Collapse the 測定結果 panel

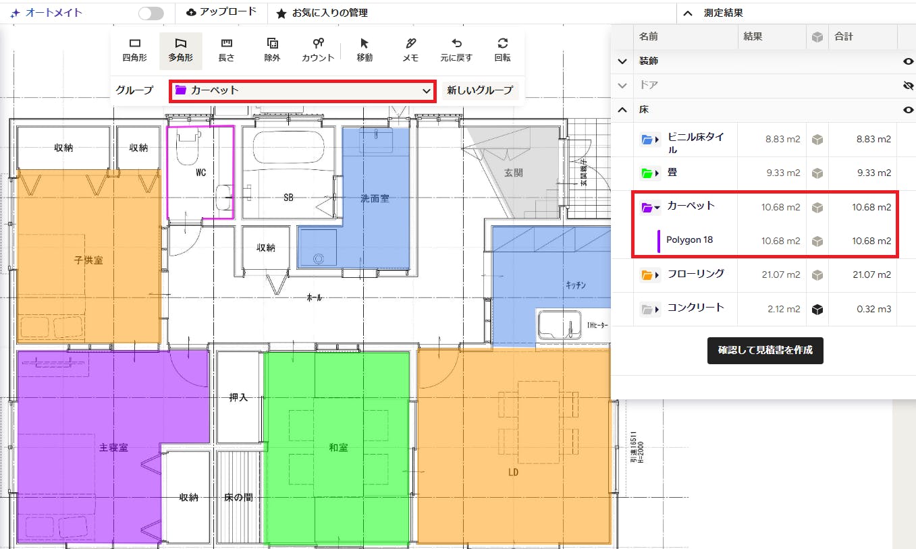coord(688,13)
